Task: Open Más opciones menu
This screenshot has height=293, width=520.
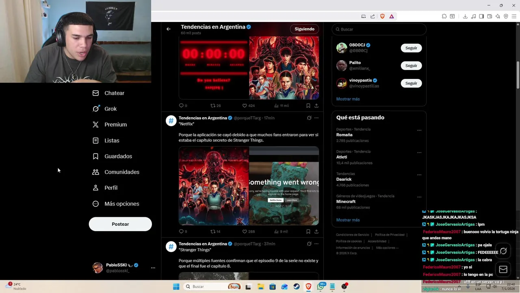Action: point(116,204)
